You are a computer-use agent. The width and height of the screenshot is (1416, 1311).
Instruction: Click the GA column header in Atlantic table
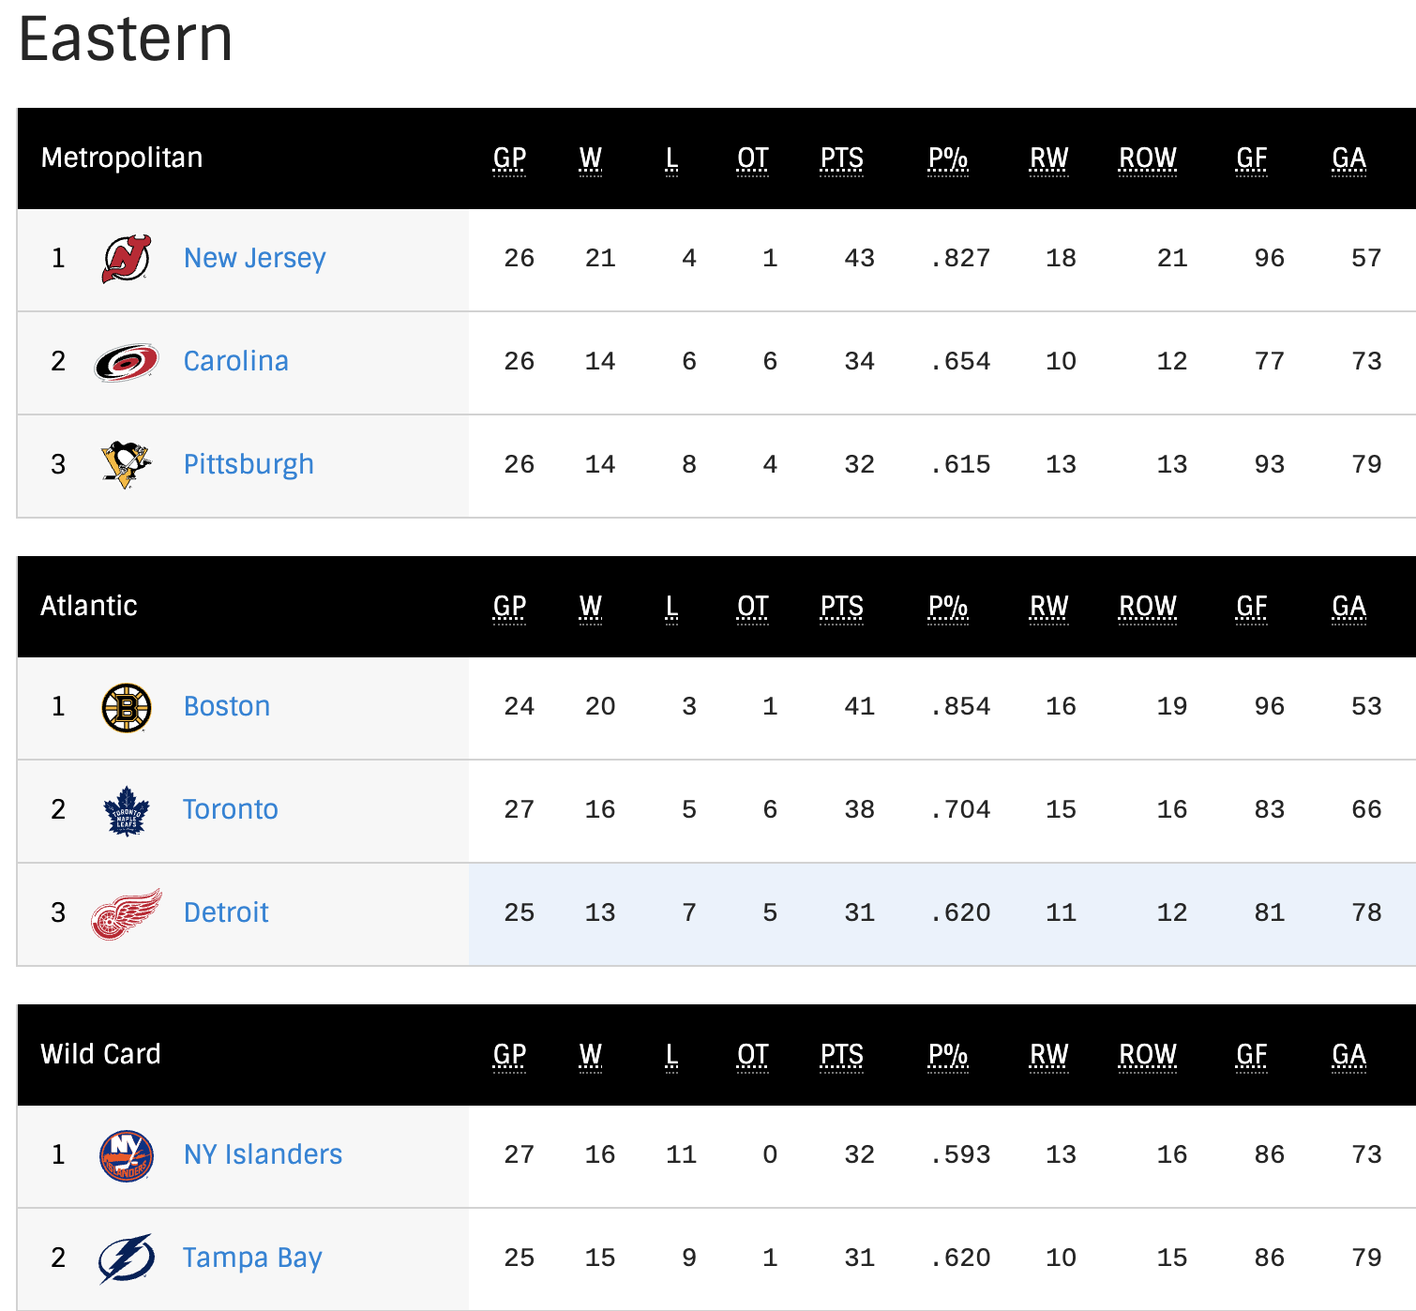(1349, 608)
